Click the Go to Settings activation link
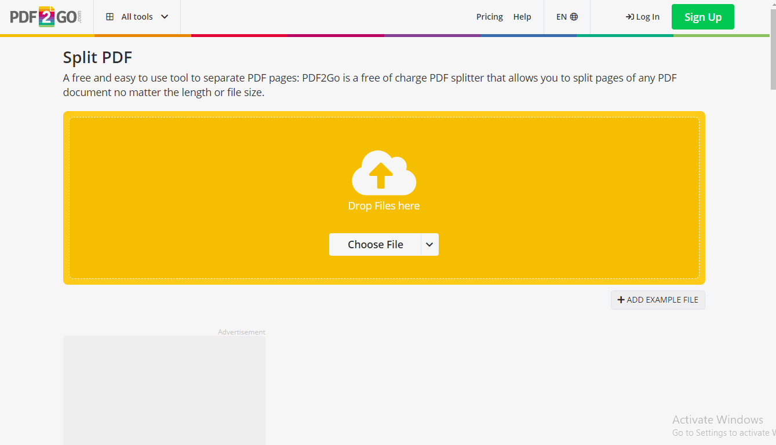 point(723,432)
